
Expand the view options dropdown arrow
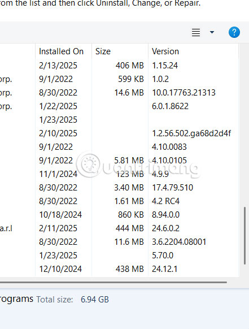pos(212,32)
